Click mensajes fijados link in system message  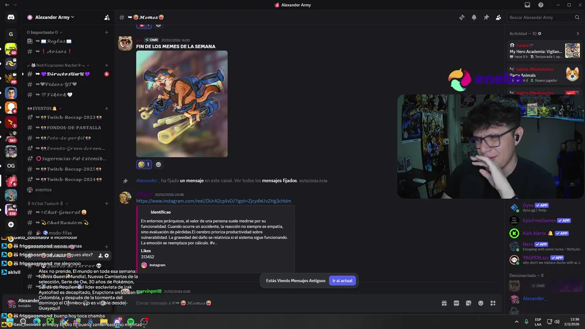279,181
